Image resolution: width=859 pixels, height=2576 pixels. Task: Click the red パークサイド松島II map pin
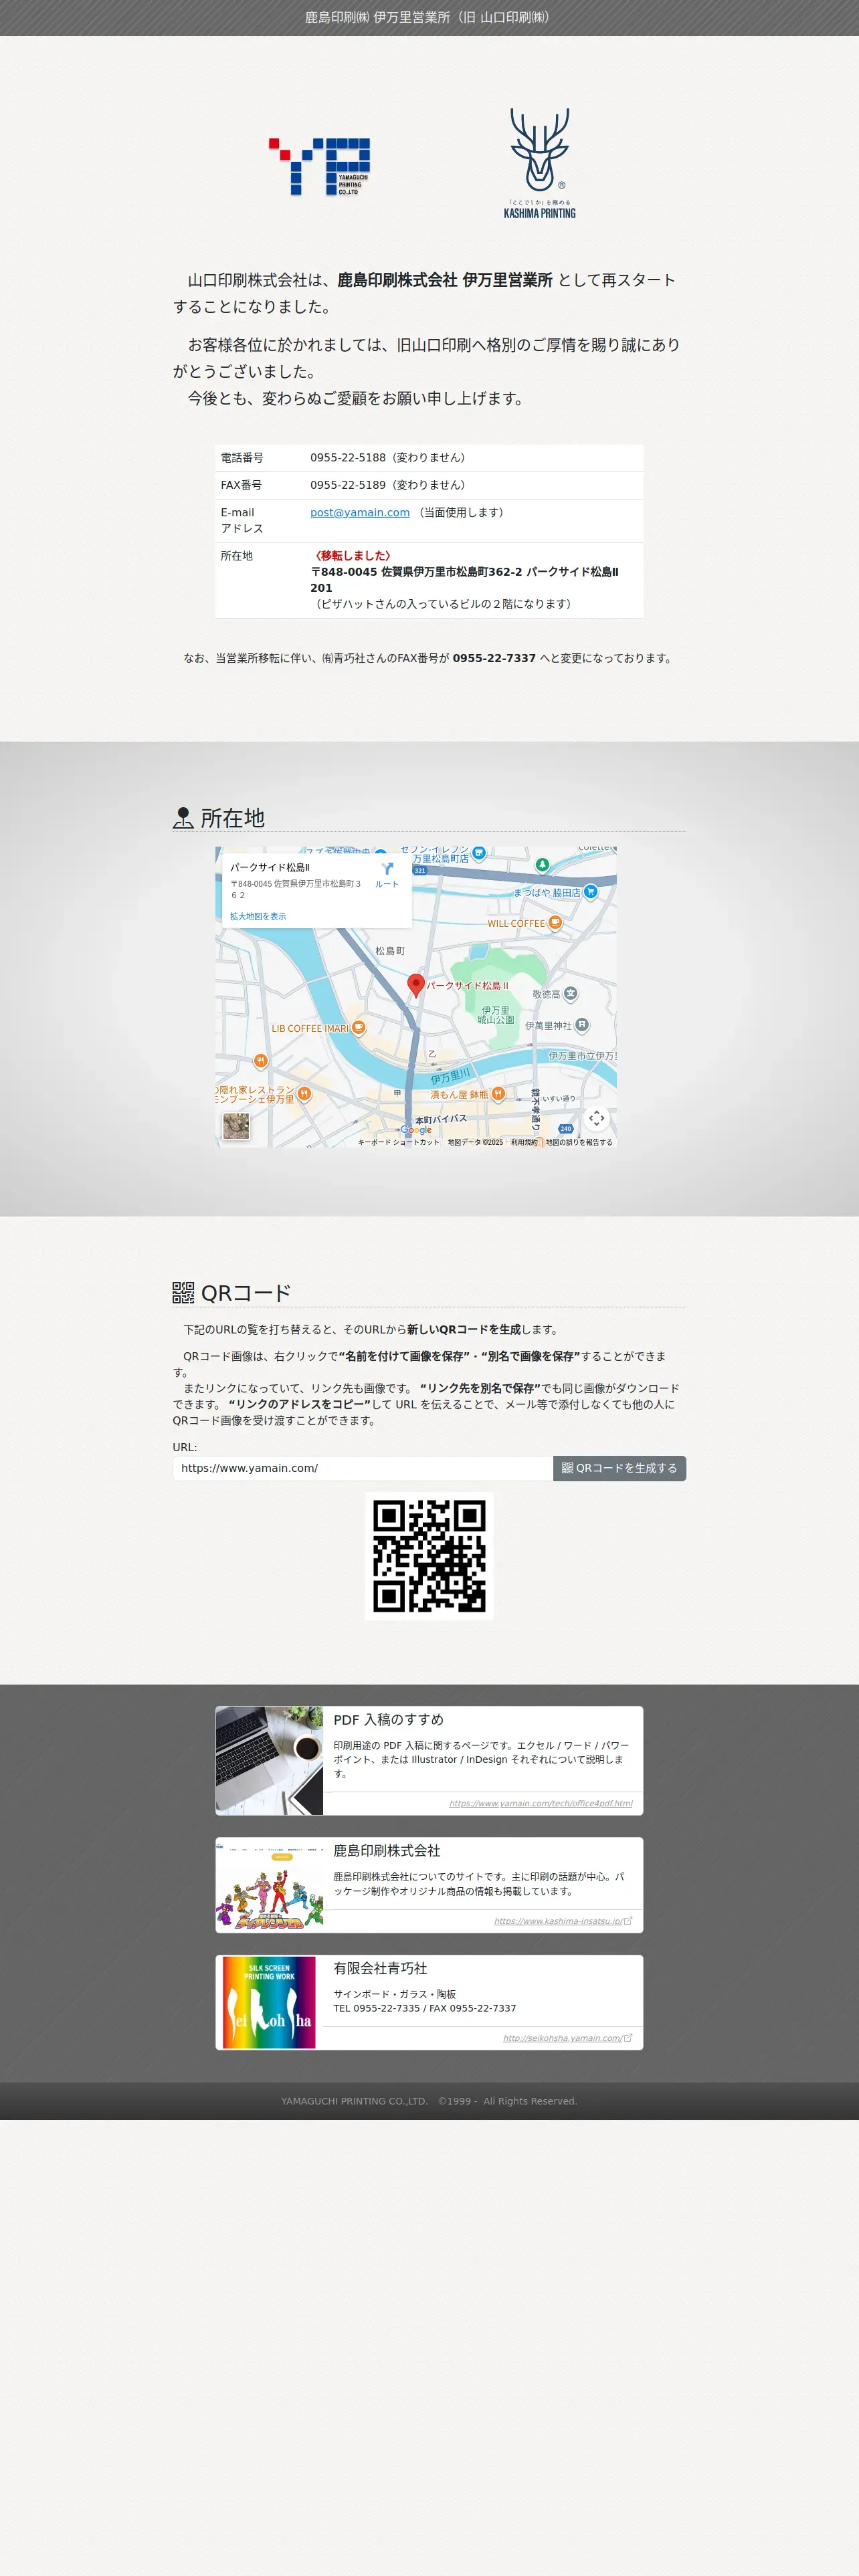pyautogui.click(x=416, y=985)
